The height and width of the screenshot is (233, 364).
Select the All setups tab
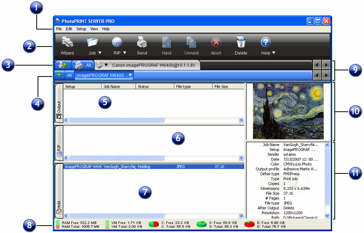coord(69,75)
